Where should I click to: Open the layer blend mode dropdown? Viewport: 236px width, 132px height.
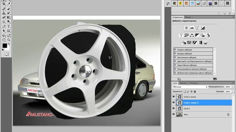pos(190,87)
